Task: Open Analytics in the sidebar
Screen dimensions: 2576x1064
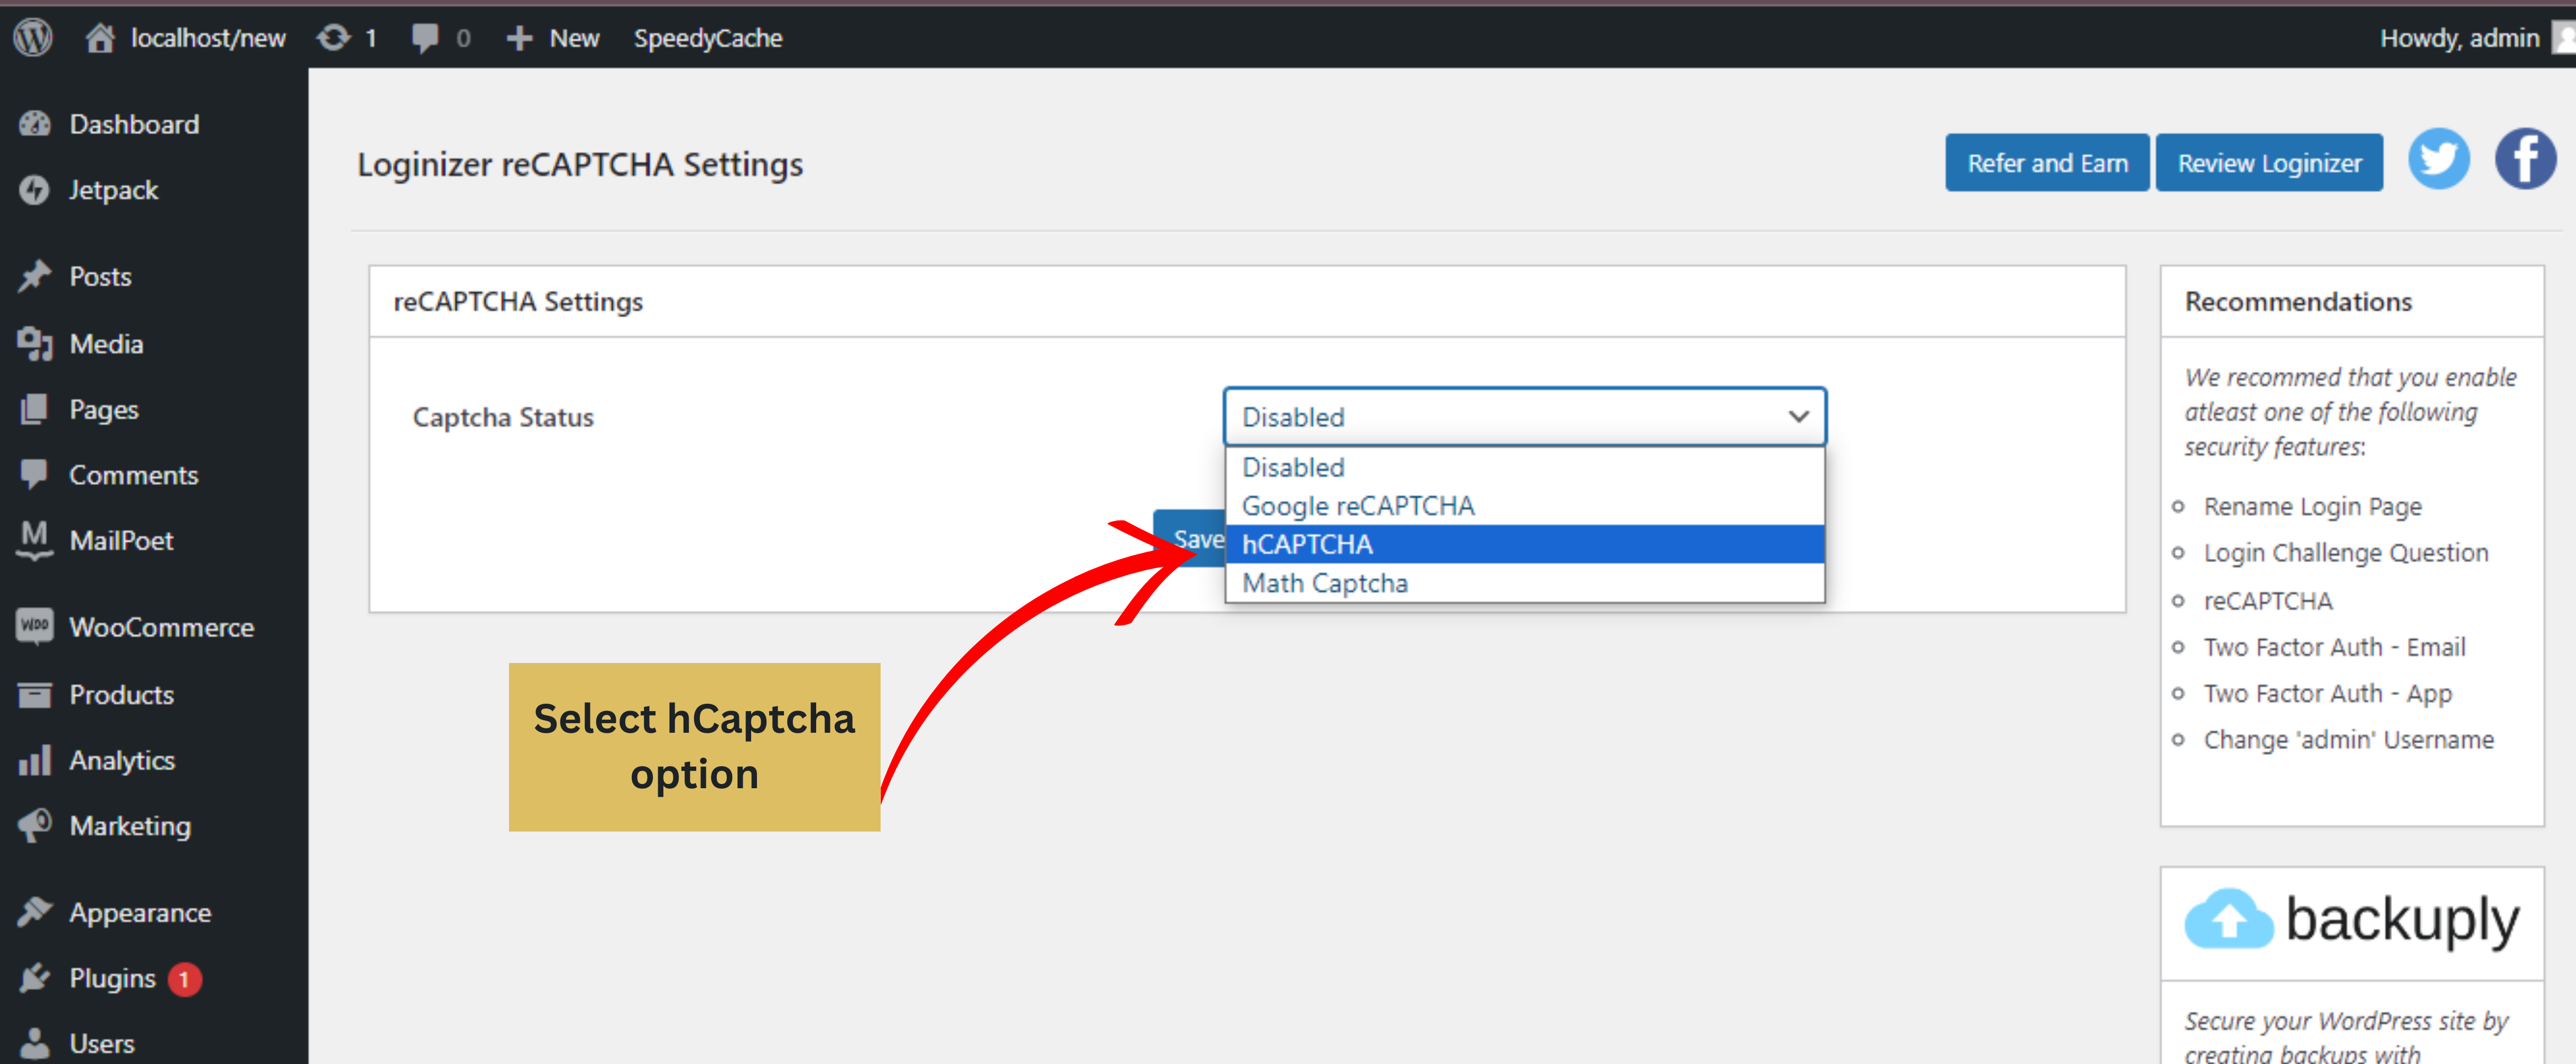Action: (x=122, y=760)
